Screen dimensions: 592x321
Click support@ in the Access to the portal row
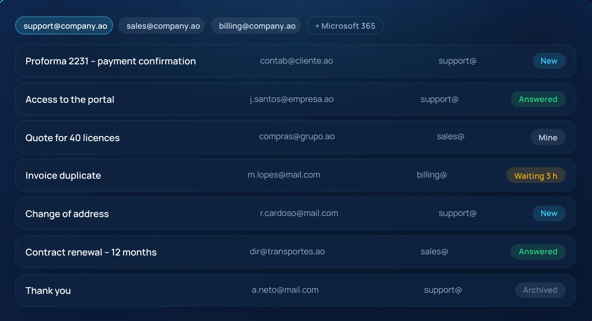439,99
